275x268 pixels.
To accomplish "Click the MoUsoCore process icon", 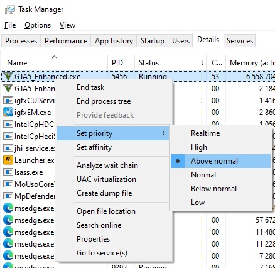I will click(x=8, y=184).
